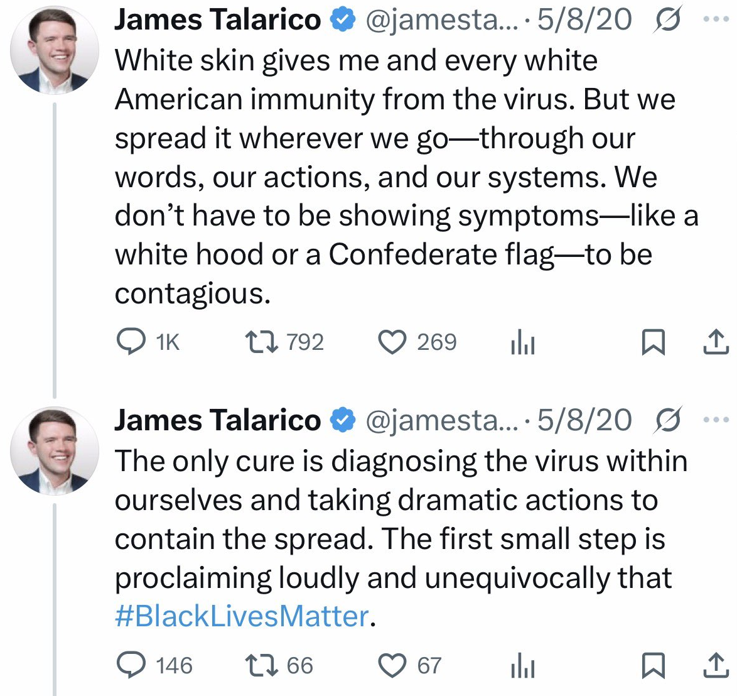Bookmark the first tweet

(x=653, y=342)
